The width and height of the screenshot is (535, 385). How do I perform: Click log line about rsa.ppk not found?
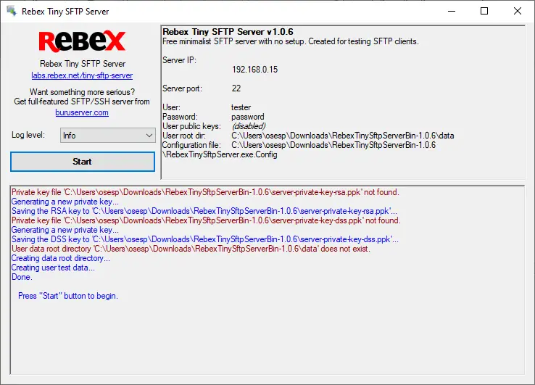[205, 192]
